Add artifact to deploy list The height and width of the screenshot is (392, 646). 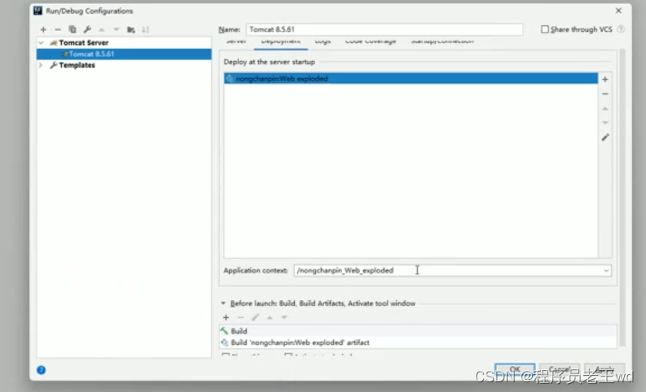click(604, 79)
